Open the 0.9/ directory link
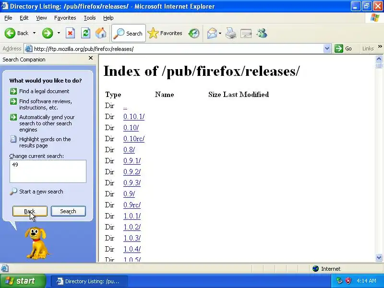Screen dimensions: 384x288 pos(129,194)
